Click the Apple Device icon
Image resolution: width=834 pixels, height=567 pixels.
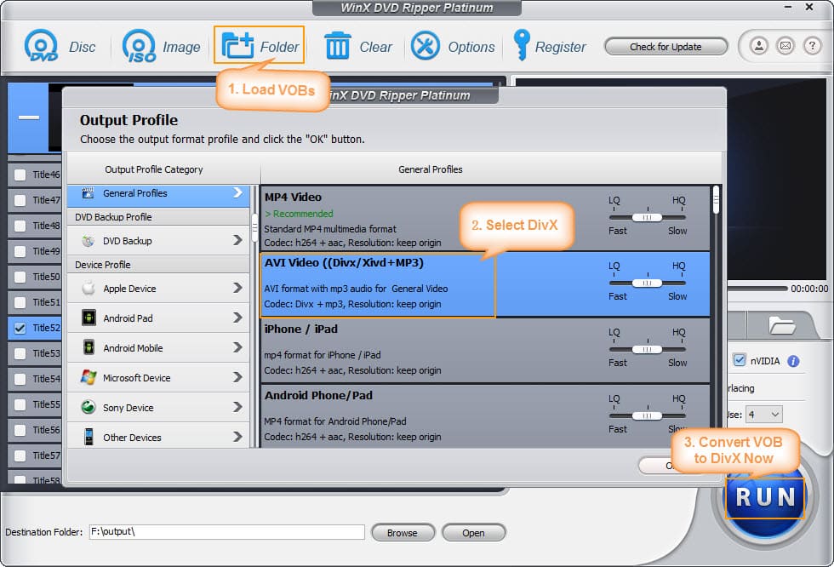[x=89, y=289]
